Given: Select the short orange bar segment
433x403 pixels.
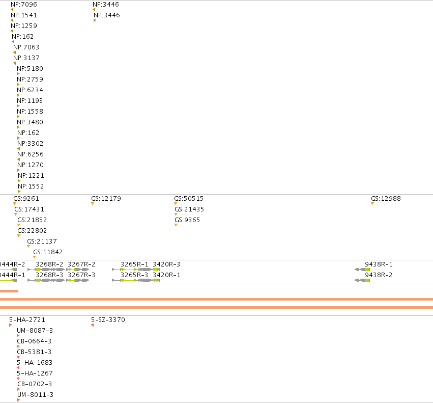Looking at the screenshot, I should 9,291.
